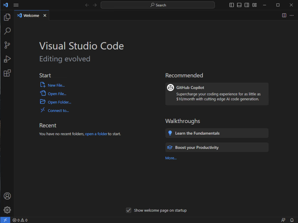Toggle the Primary Side Bar
298x223 pixels.
(x=232, y=5)
